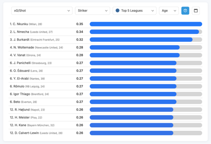Click Beto's 0.27 xG/Shot value
Screen dimensions: 211x144
click(80, 102)
